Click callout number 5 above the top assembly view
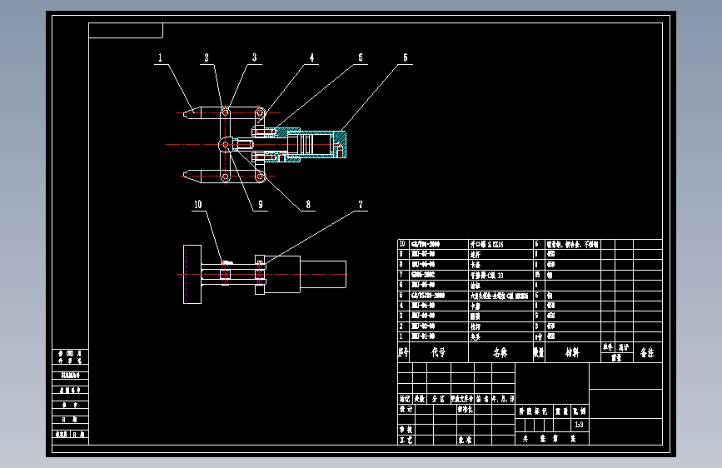Viewport: 722px width, 468px height. 361,57
